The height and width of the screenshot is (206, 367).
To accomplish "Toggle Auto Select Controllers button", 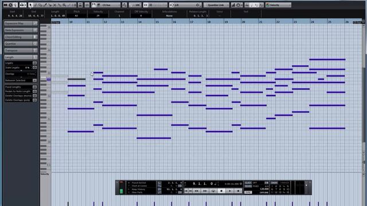I will point(80,5).
